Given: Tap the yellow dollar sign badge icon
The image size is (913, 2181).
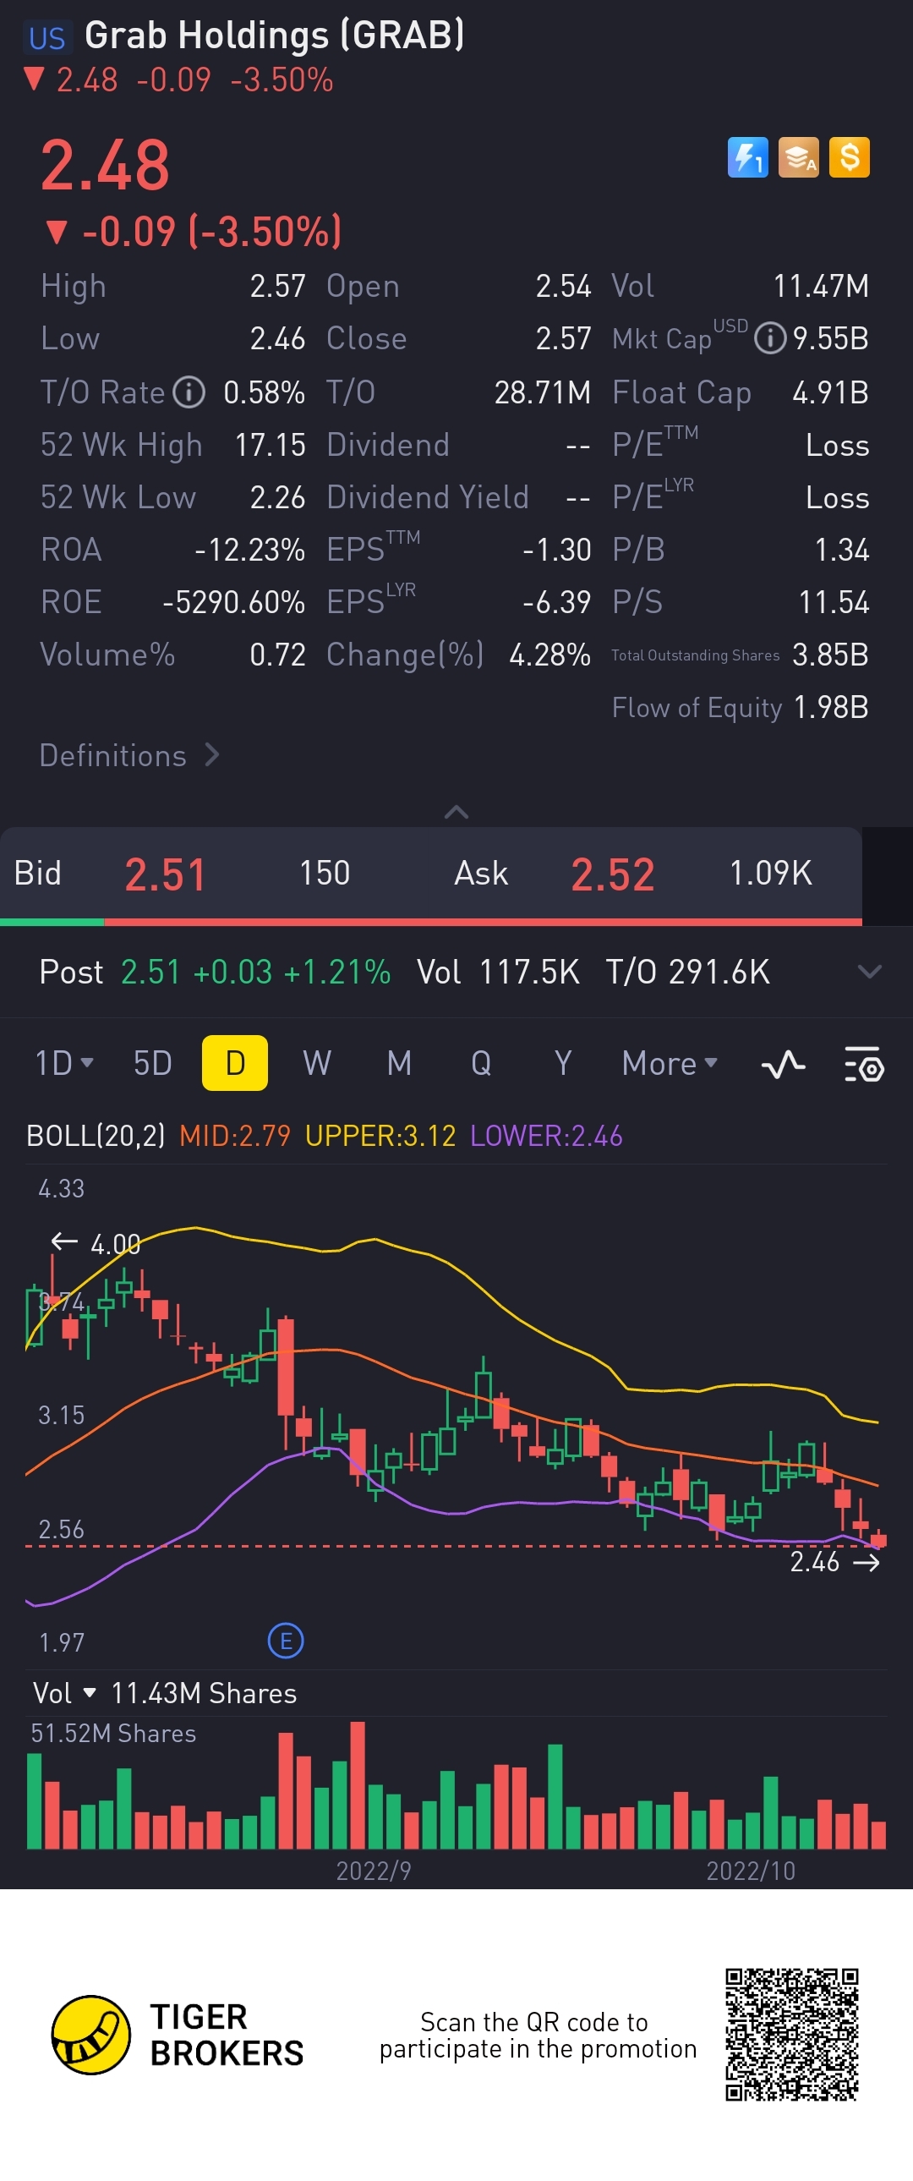Looking at the screenshot, I should pos(850,157).
